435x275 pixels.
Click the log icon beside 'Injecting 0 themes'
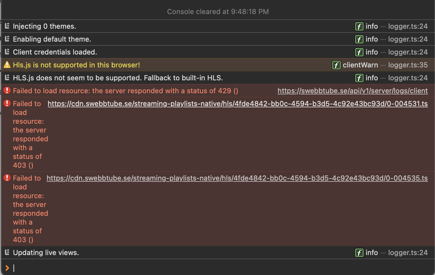[7, 26]
